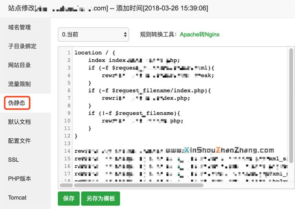The width and height of the screenshot is (295, 209).
Task: Click line 1 location text in editor
Action: (88, 53)
